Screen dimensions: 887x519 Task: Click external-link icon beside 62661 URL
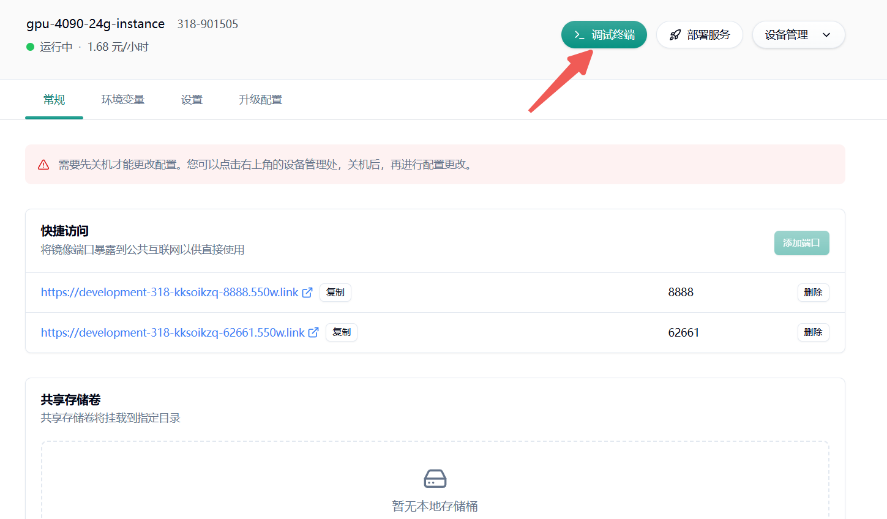(x=313, y=332)
